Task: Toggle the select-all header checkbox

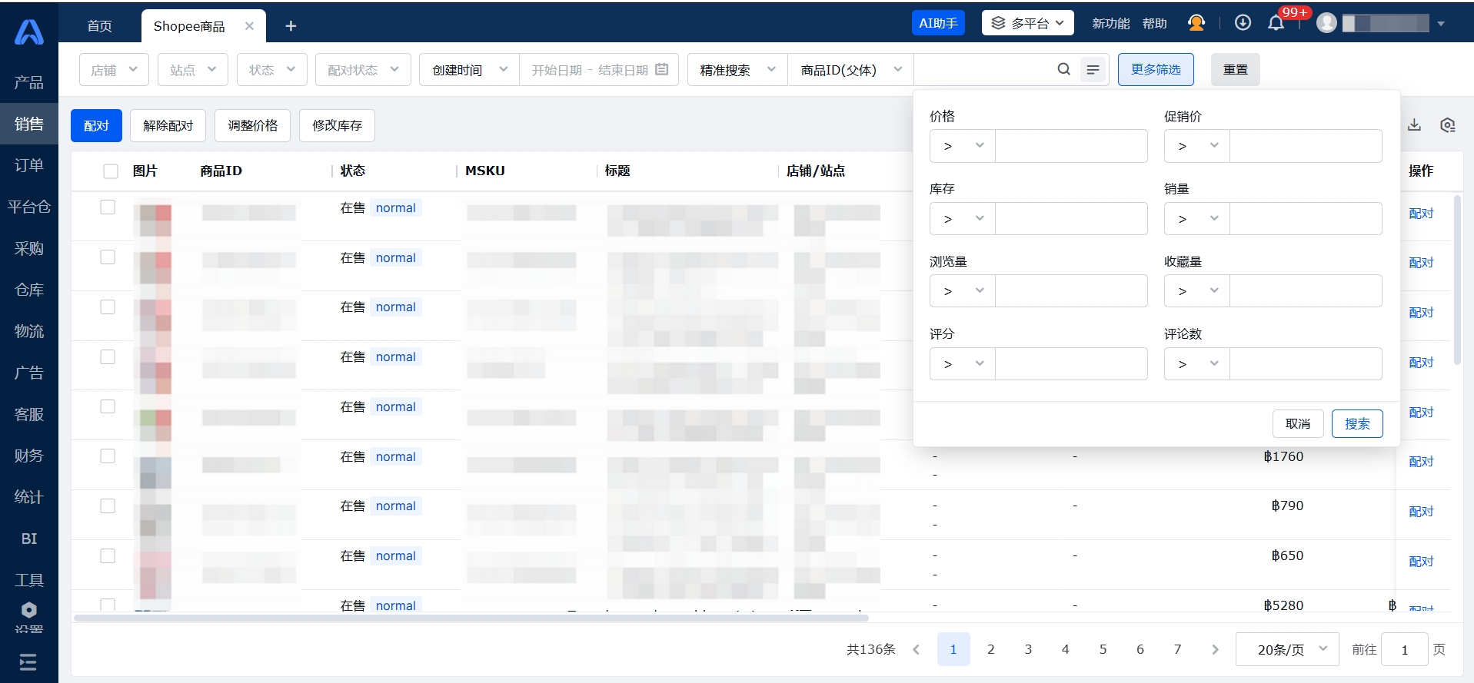Action: coord(111,171)
